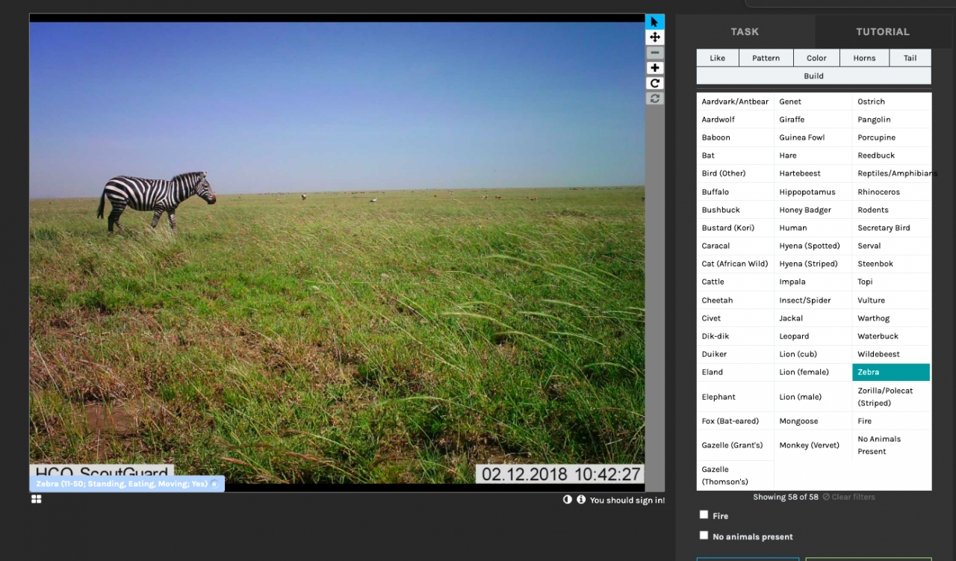Select Zorilla/Polecat (Striped) option

click(x=891, y=397)
